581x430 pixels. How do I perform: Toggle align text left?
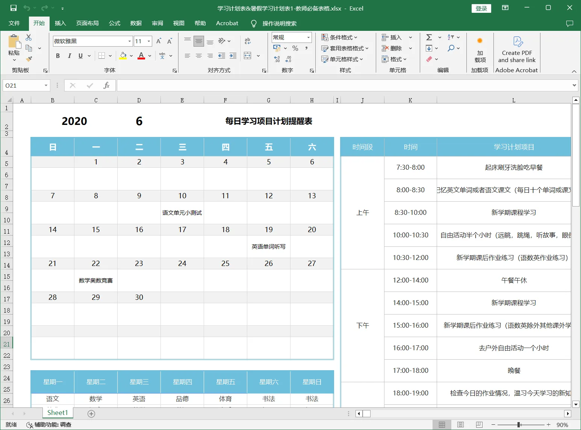(x=188, y=56)
